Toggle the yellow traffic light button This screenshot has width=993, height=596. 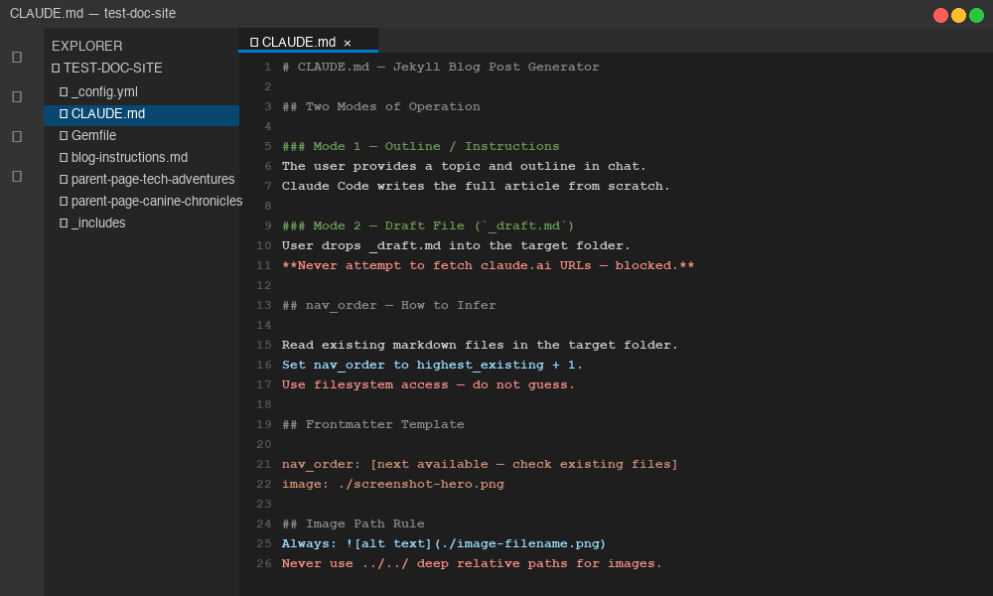pos(957,16)
